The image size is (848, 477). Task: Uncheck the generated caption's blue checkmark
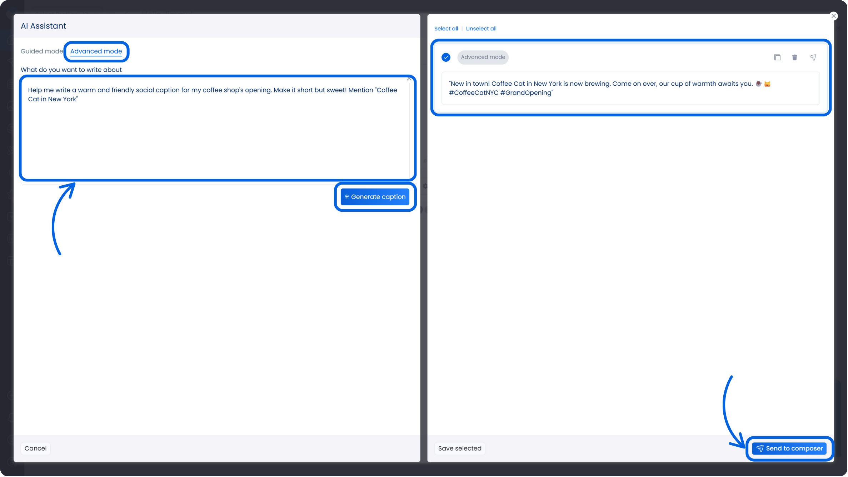(x=446, y=57)
